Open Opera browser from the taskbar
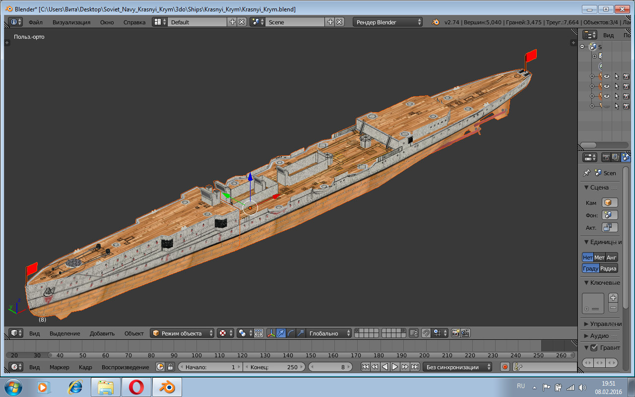 pyautogui.click(x=136, y=387)
